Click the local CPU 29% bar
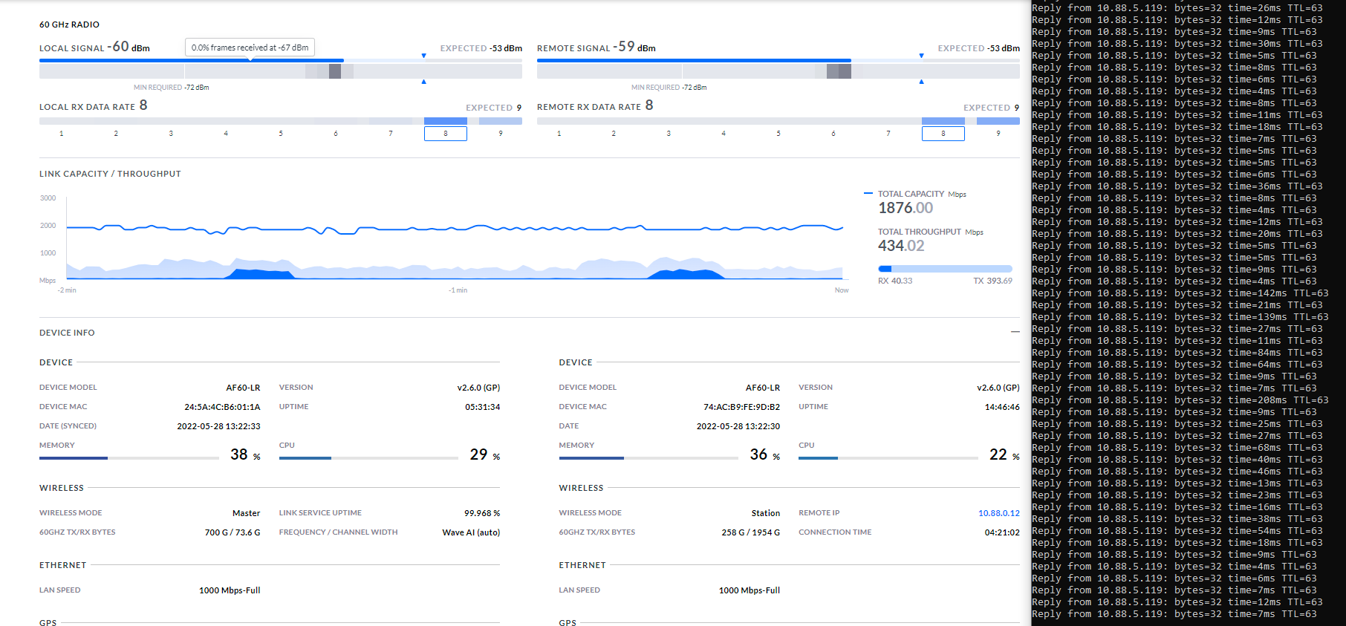 coord(368,458)
